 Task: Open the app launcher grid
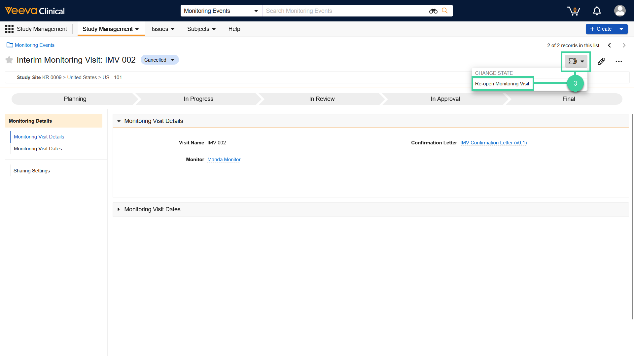coord(9,29)
